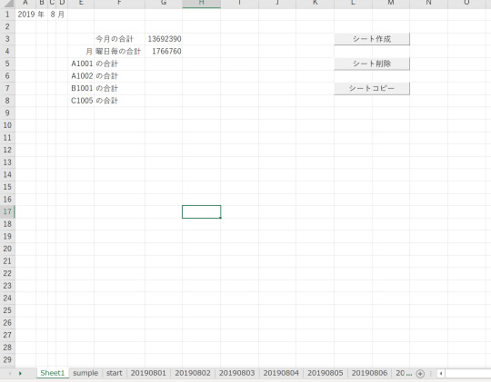Select row 3 header
Viewport: 491px width, 382px height.
click(x=7, y=39)
